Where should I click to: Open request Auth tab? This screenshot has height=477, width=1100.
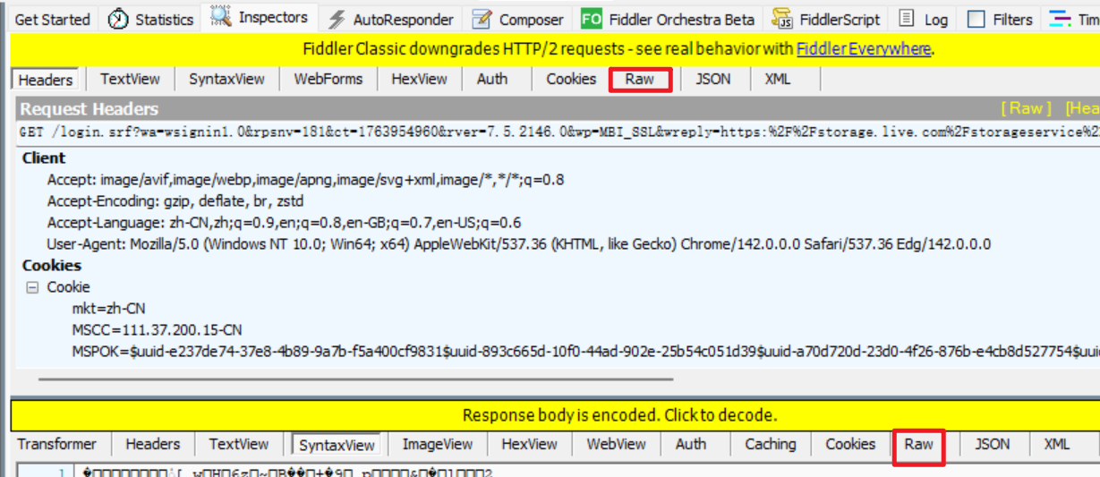(491, 79)
